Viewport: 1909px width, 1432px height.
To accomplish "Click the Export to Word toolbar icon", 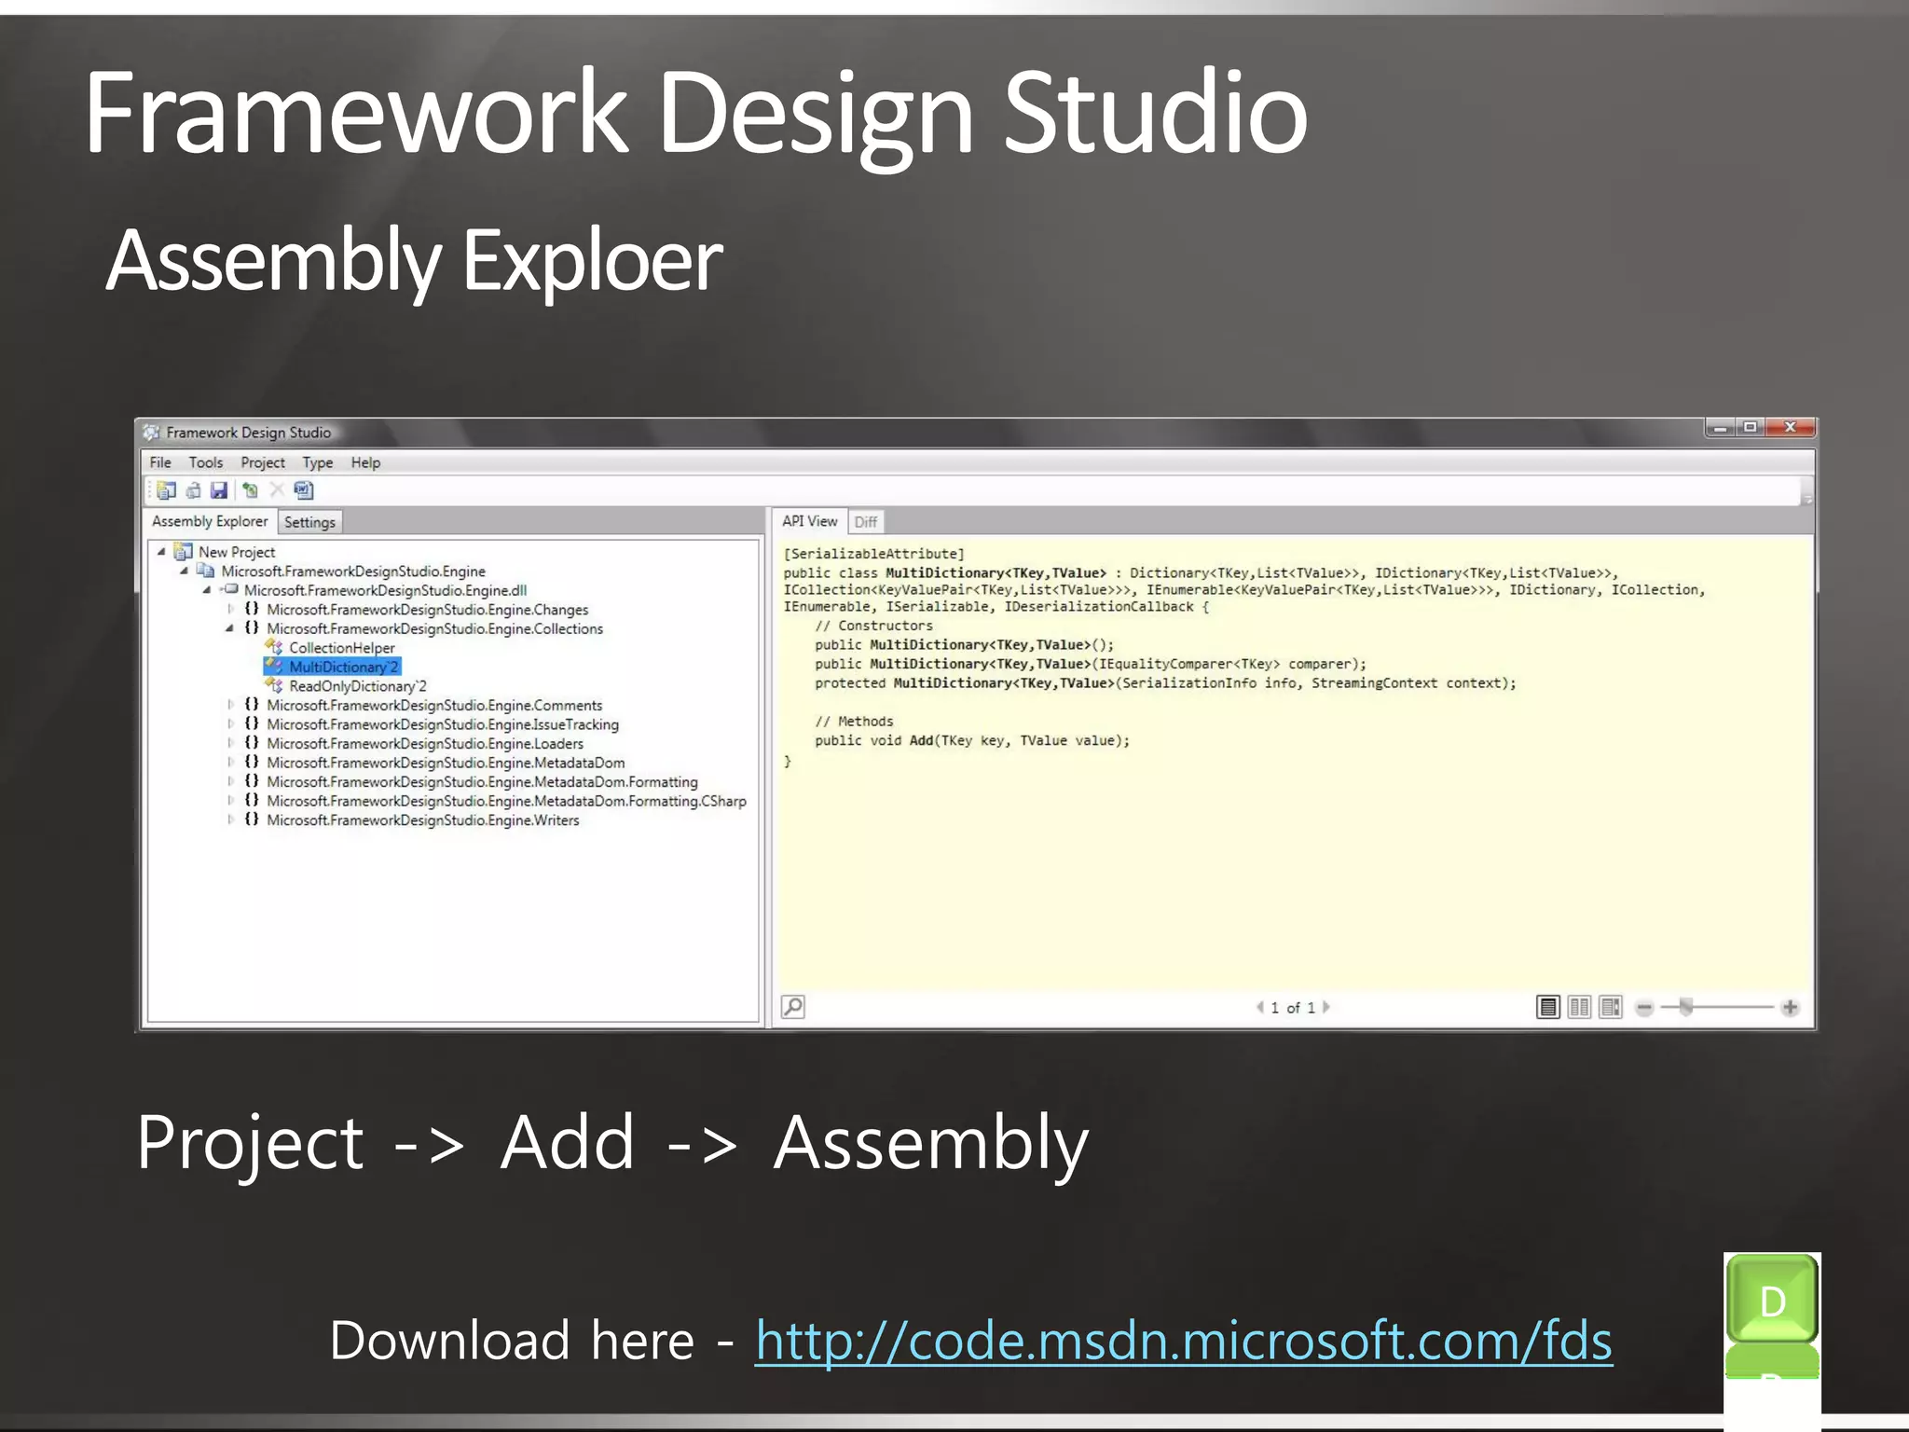I will coord(304,490).
